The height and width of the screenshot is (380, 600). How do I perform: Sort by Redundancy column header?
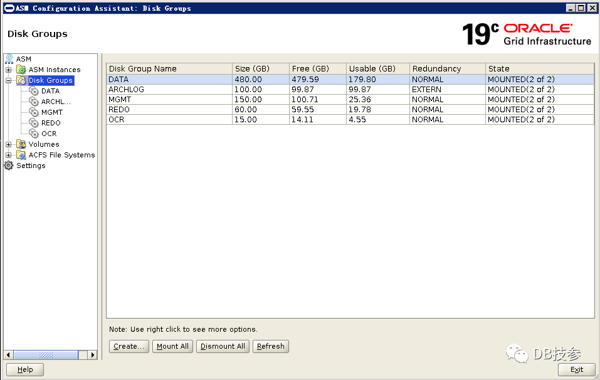point(447,69)
